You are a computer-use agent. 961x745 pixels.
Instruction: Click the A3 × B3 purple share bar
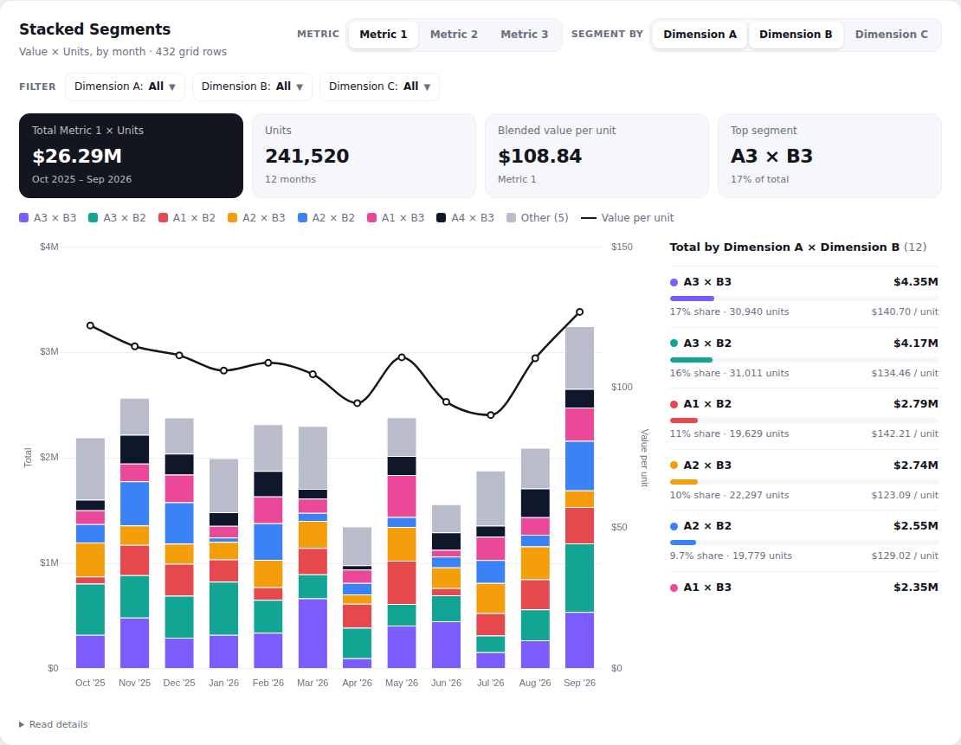[x=692, y=299]
